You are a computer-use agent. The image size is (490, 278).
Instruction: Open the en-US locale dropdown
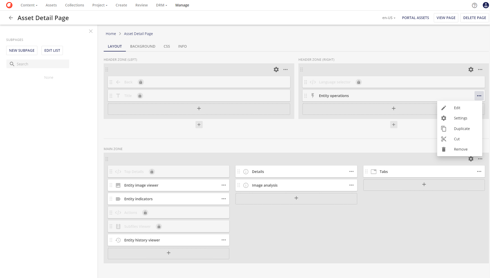(388, 18)
